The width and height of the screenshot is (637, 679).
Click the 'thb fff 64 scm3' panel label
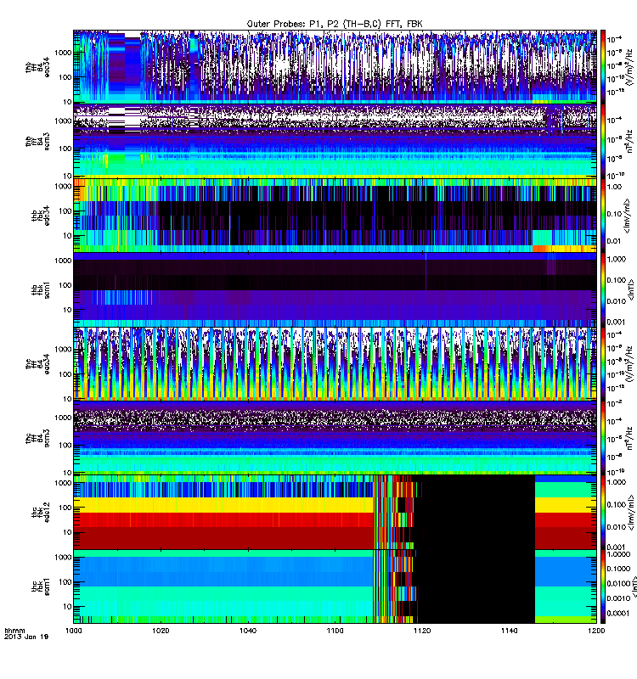[x=37, y=142]
